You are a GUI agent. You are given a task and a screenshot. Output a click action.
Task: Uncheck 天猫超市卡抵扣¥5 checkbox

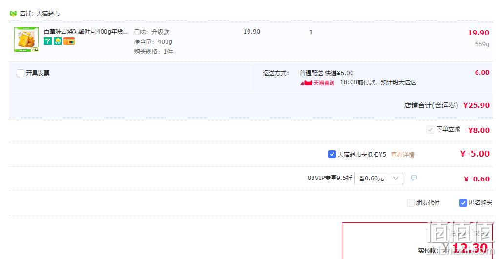coord(332,154)
